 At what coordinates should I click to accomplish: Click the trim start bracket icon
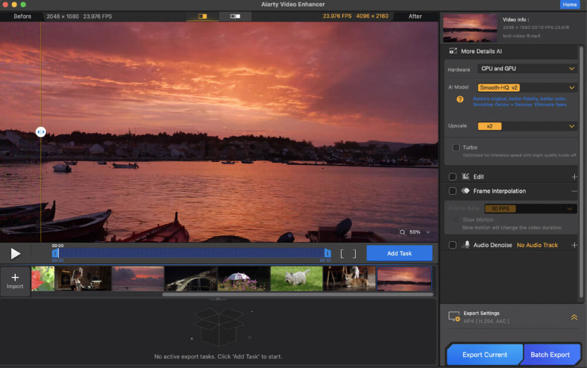tap(343, 254)
